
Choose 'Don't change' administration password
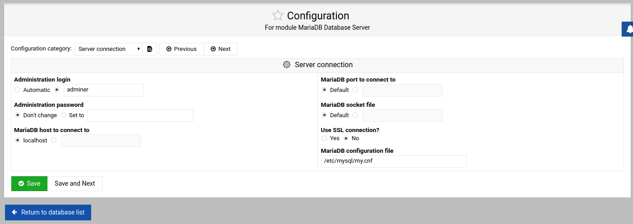(x=18, y=115)
